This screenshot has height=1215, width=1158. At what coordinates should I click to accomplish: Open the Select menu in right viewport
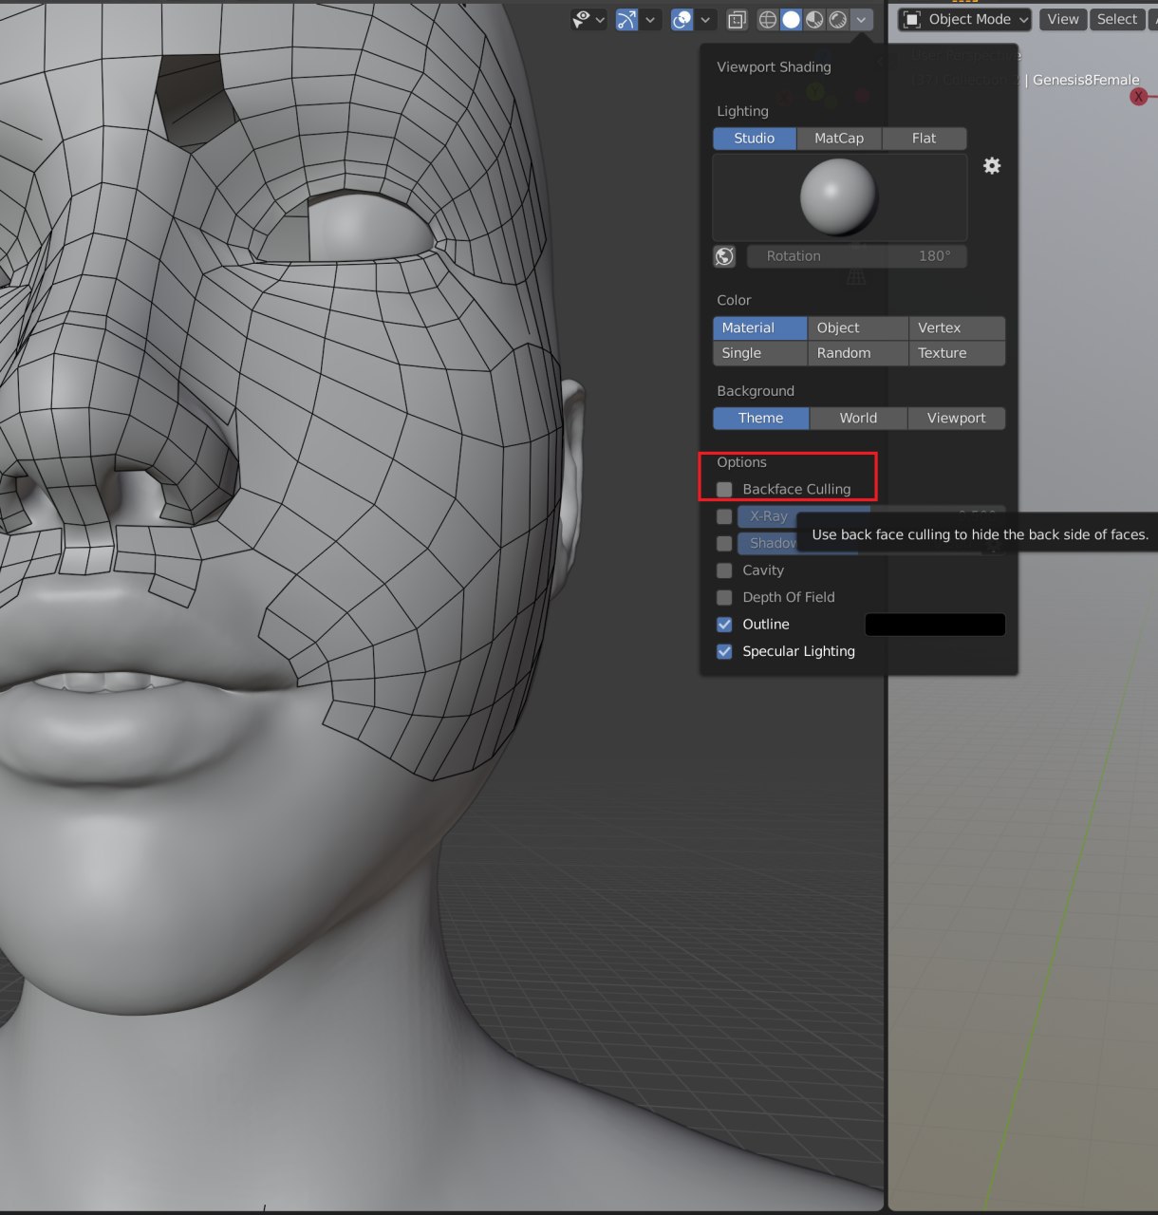pyautogui.click(x=1116, y=19)
